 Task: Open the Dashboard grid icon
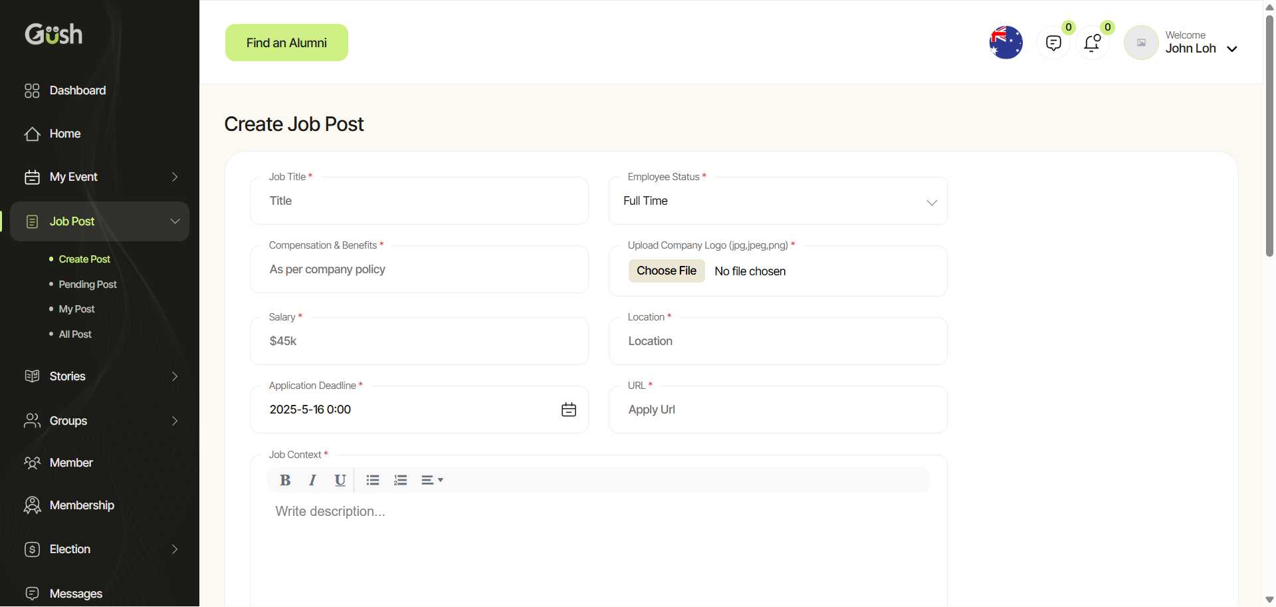32,90
